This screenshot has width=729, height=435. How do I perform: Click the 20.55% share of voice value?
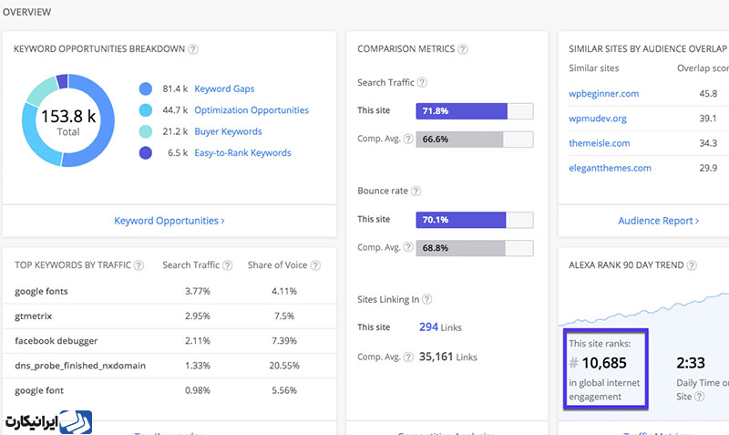tap(284, 366)
